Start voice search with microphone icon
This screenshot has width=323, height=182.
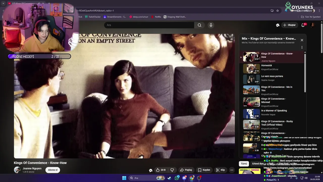[211, 25]
